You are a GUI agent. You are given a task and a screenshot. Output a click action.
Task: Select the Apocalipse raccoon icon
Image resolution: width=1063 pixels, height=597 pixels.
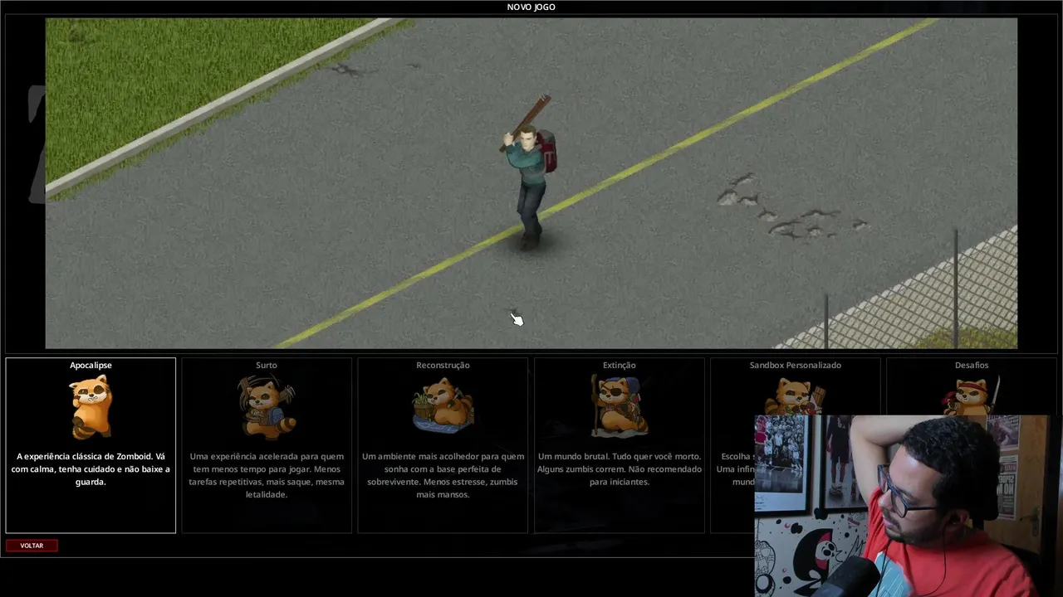pyautogui.click(x=91, y=406)
